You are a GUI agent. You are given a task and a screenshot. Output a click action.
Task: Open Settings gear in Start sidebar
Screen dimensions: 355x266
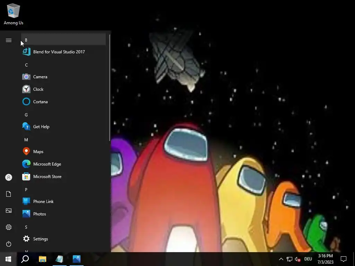(x=9, y=227)
